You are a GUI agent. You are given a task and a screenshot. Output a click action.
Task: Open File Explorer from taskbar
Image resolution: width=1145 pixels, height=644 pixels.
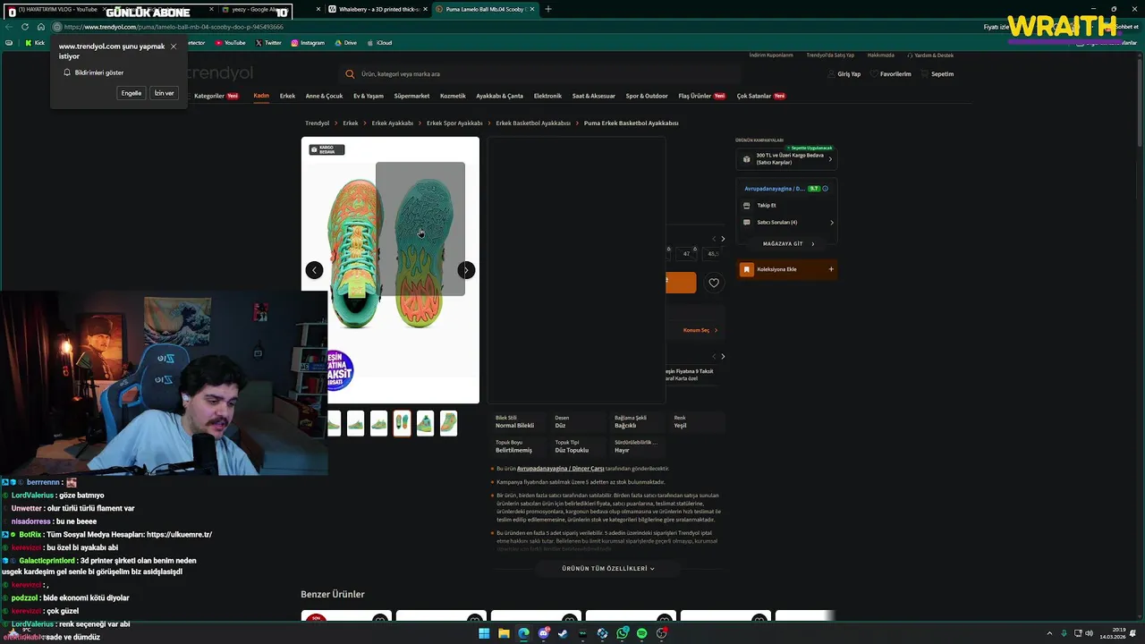[504, 633]
